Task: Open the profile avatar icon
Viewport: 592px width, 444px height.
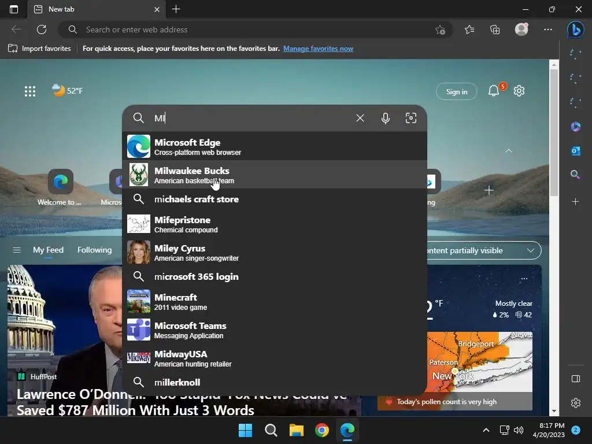Action: pyautogui.click(x=521, y=29)
